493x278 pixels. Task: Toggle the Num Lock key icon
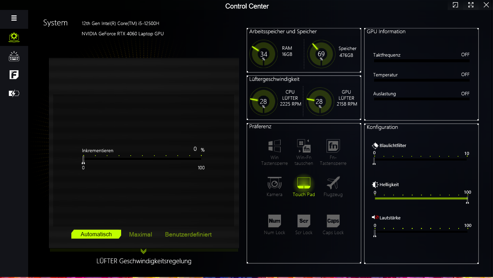pyautogui.click(x=274, y=221)
